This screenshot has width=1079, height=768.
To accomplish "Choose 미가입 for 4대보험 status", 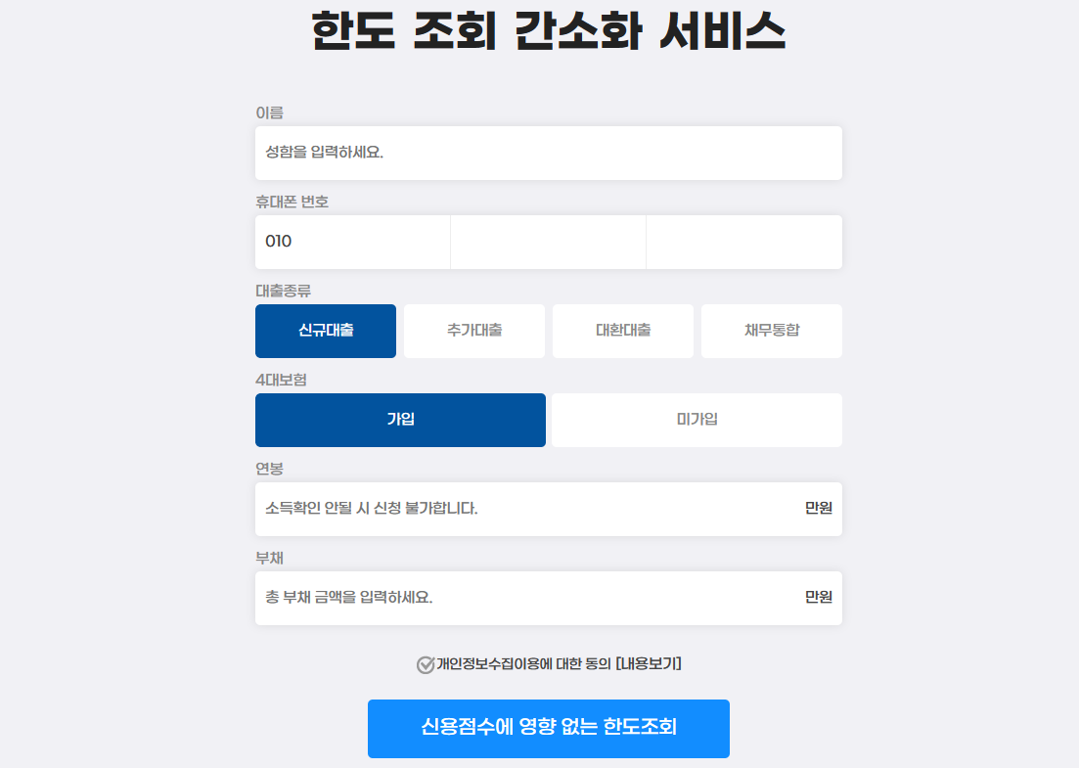I will click(x=697, y=420).
